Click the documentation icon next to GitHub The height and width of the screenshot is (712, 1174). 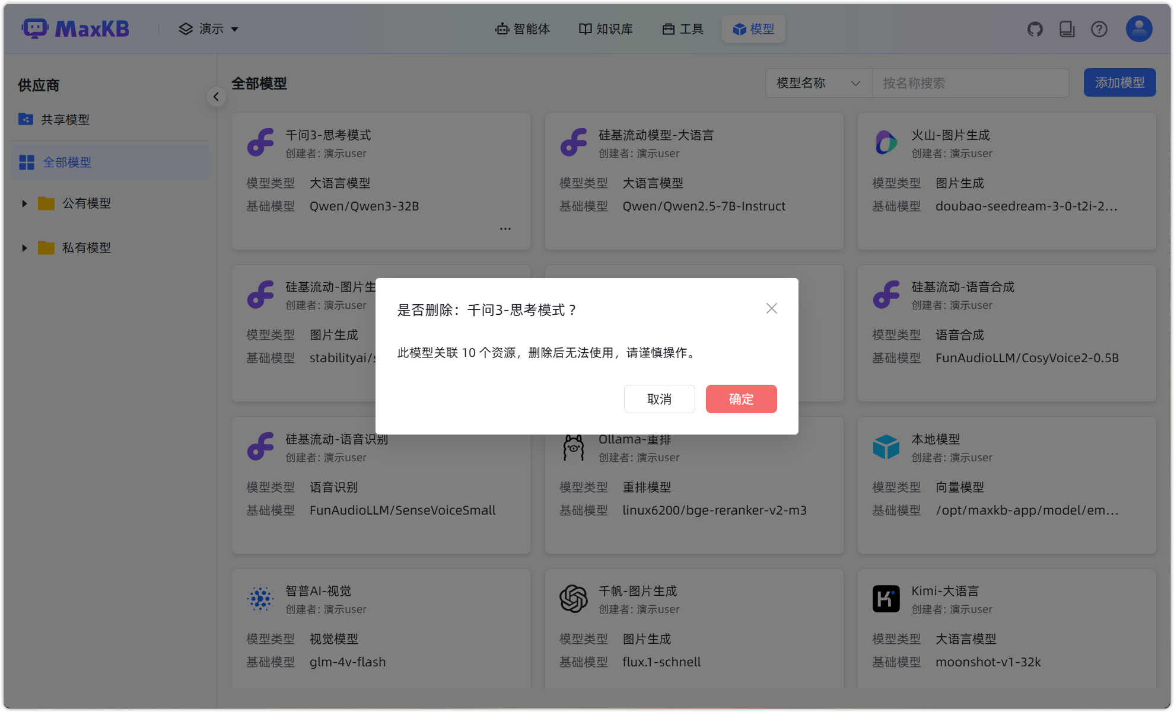1067,28
